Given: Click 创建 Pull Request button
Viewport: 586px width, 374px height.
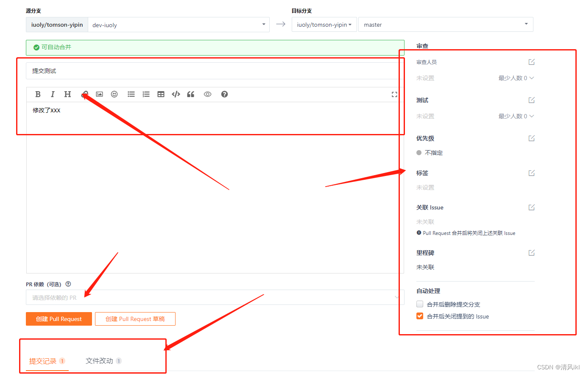Looking at the screenshot, I should (x=59, y=319).
